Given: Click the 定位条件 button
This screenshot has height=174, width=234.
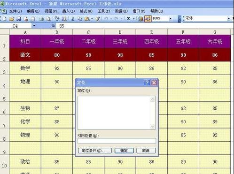Looking at the screenshot, I should pos(95,151).
